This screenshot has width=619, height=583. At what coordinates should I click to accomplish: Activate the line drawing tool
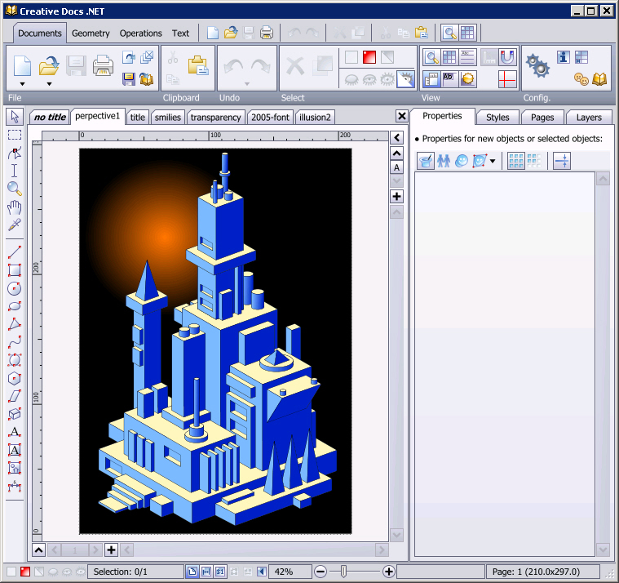tap(15, 252)
